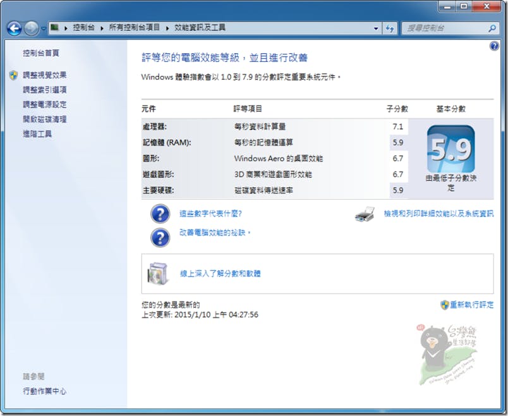Select the 主要硬碟 row label

click(x=158, y=190)
